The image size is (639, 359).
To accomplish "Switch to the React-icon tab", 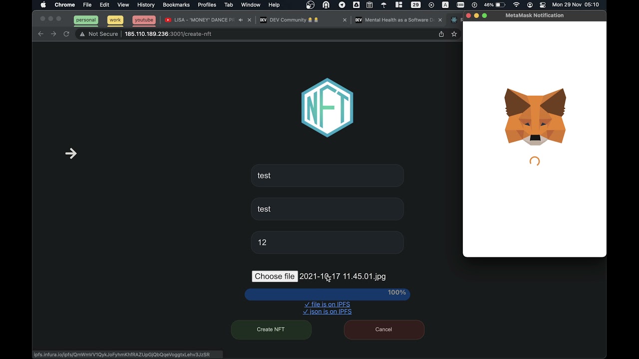I will point(454,20).
